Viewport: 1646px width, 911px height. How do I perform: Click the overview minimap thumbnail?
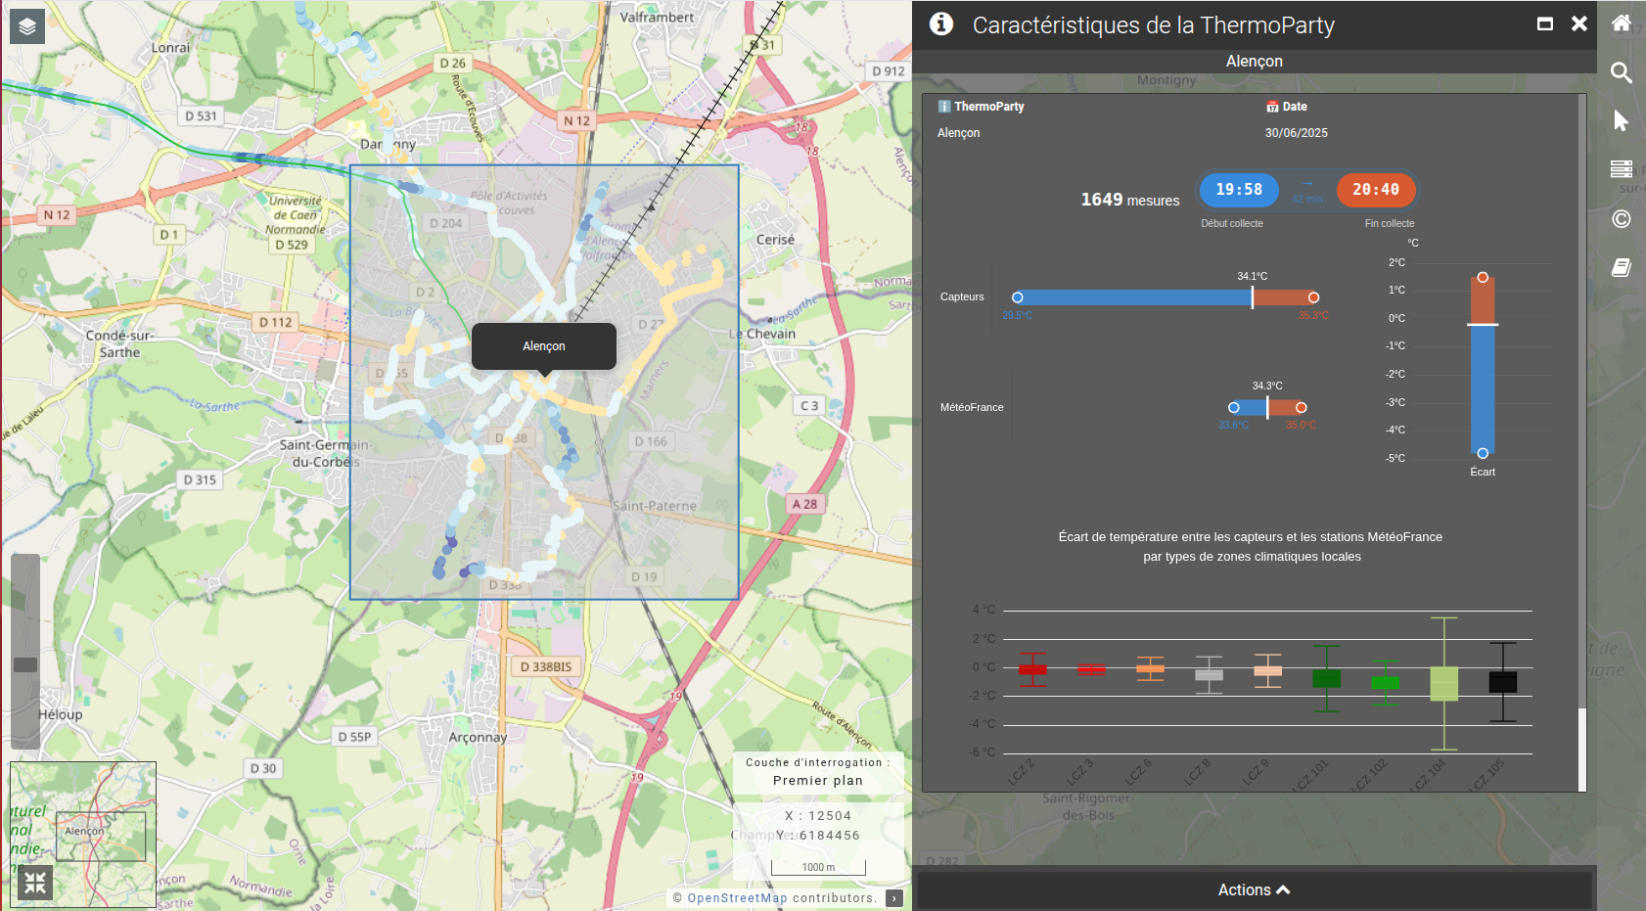pyautogui.click(x=83, y=835)
